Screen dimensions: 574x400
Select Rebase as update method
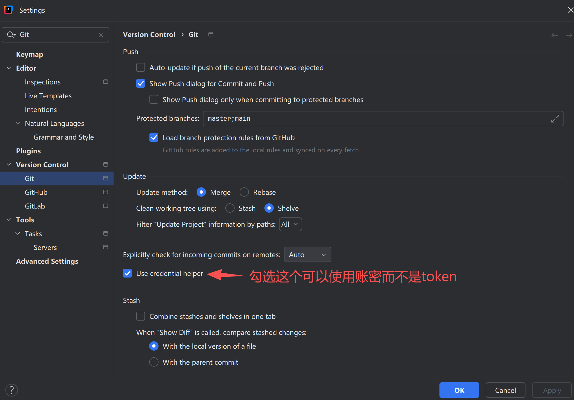click(244, 192)
